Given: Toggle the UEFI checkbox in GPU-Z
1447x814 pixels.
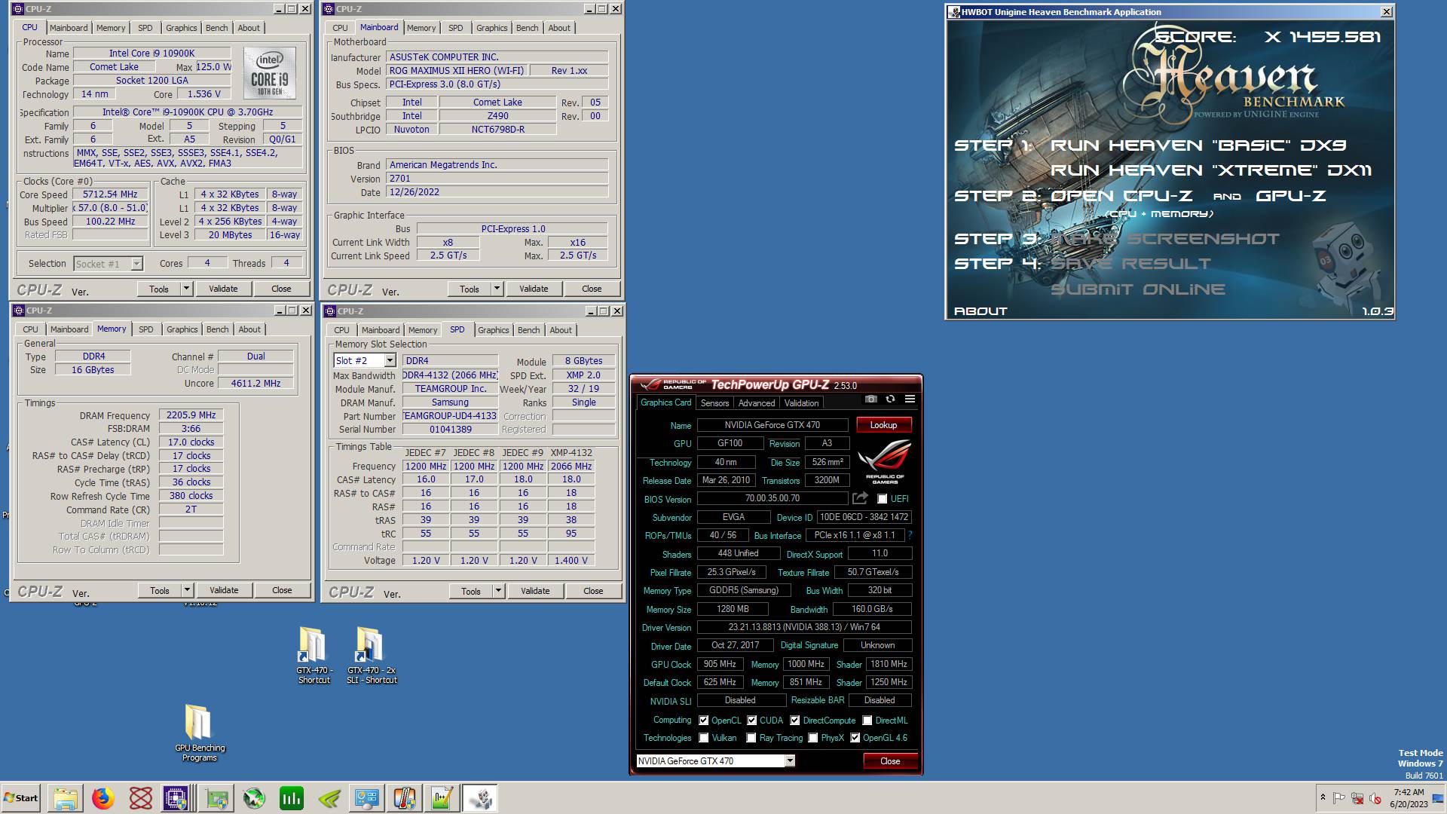Looking at the screenshot, I should [x=882, y=499].
